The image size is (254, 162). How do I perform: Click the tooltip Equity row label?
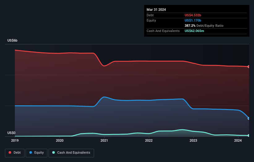[151, 20]
